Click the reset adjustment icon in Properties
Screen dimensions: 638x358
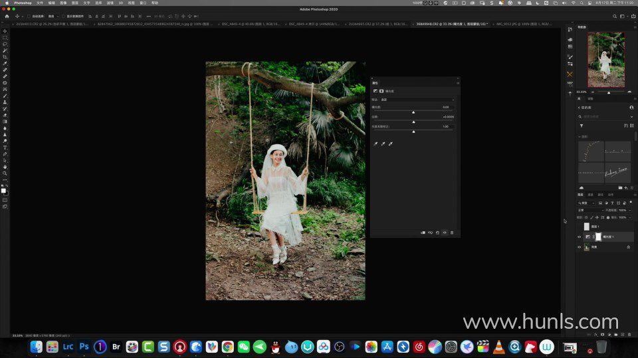(x=437, y=232)
